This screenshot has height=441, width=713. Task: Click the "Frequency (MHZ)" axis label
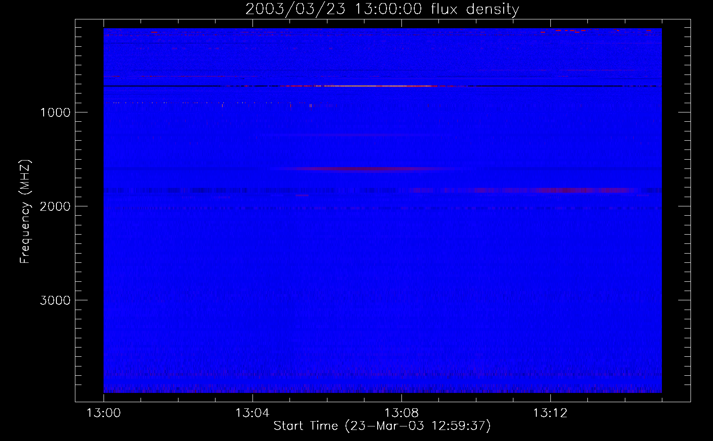pyautogui.click(x=25, y=212)
